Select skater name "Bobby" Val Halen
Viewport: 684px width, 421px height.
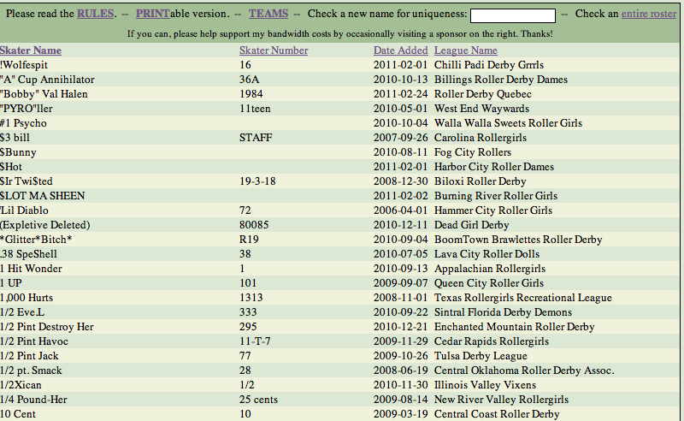click(x=44, y=94)
